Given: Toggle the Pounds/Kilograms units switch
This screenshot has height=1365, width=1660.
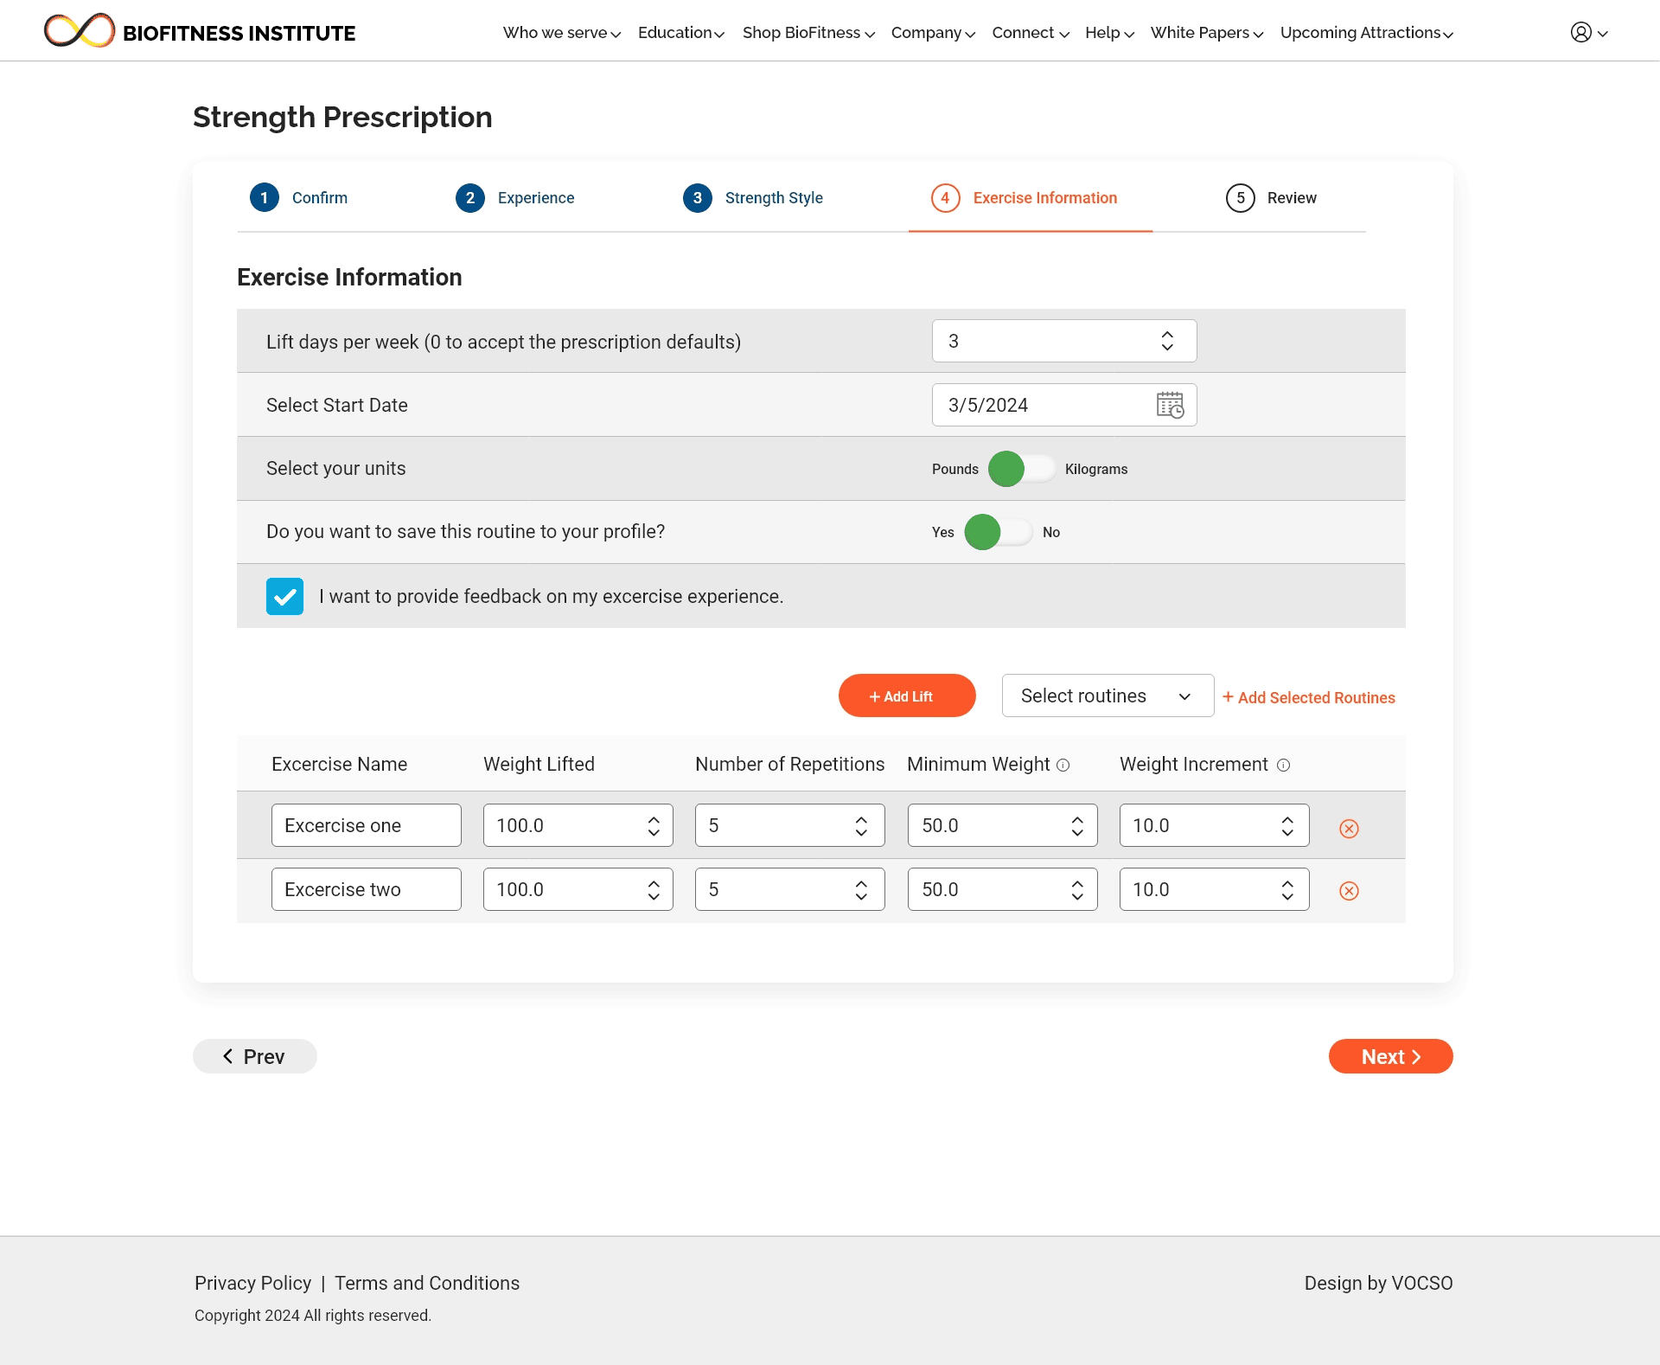Looking at the screenshot, I should tap(1022, 469).
